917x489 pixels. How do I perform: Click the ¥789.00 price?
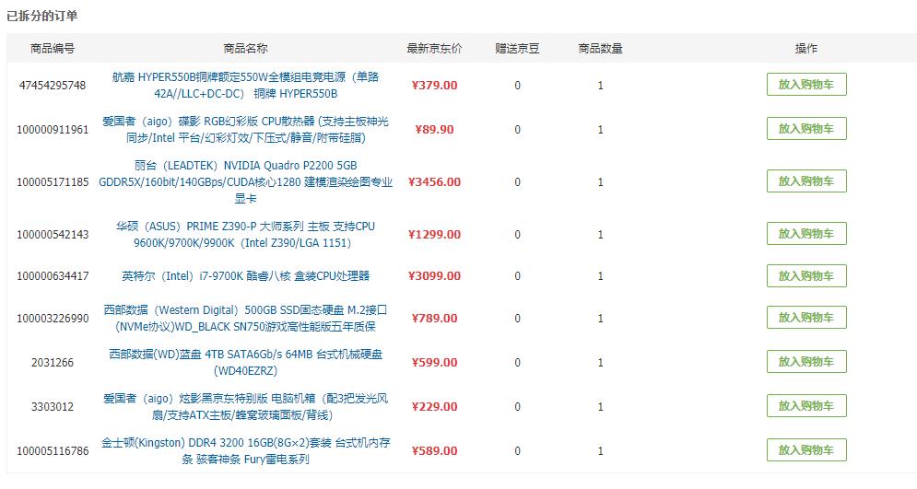click(x=434, y=319)
